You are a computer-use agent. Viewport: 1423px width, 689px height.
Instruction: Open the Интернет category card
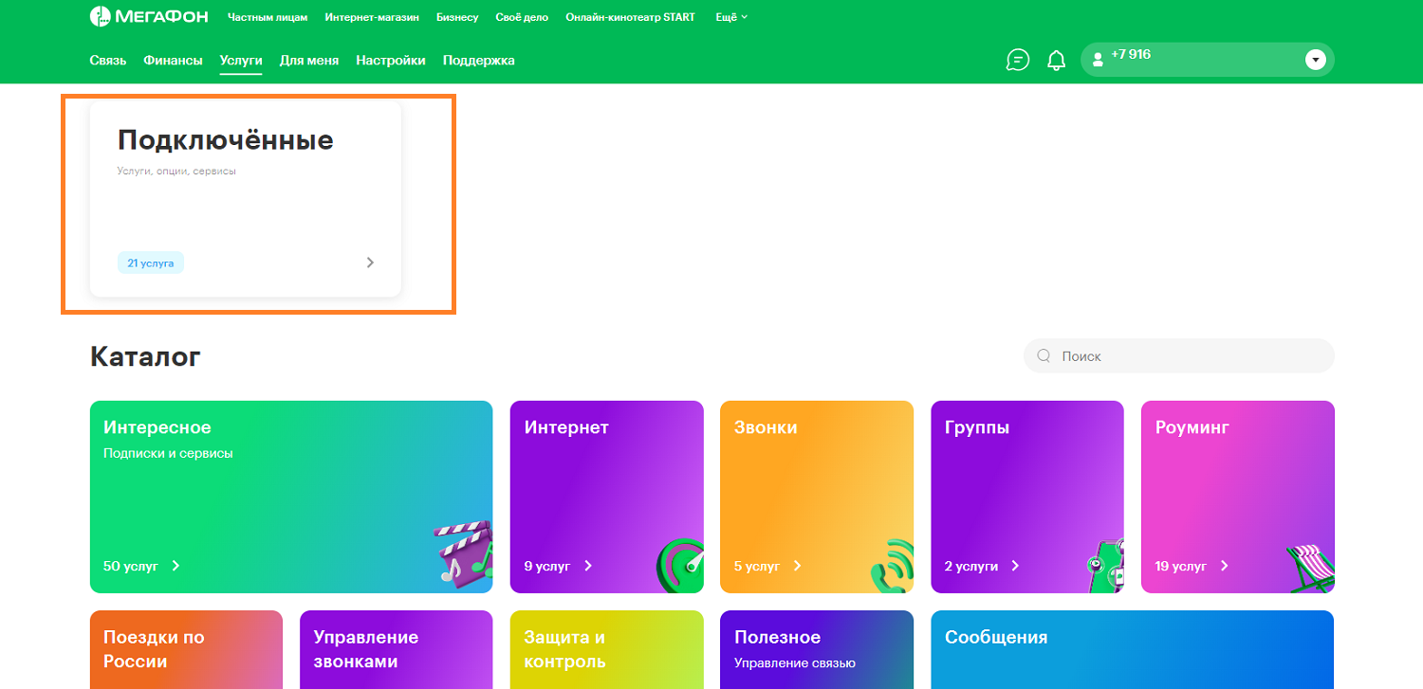pyautogui.click(x=607, y=497)
